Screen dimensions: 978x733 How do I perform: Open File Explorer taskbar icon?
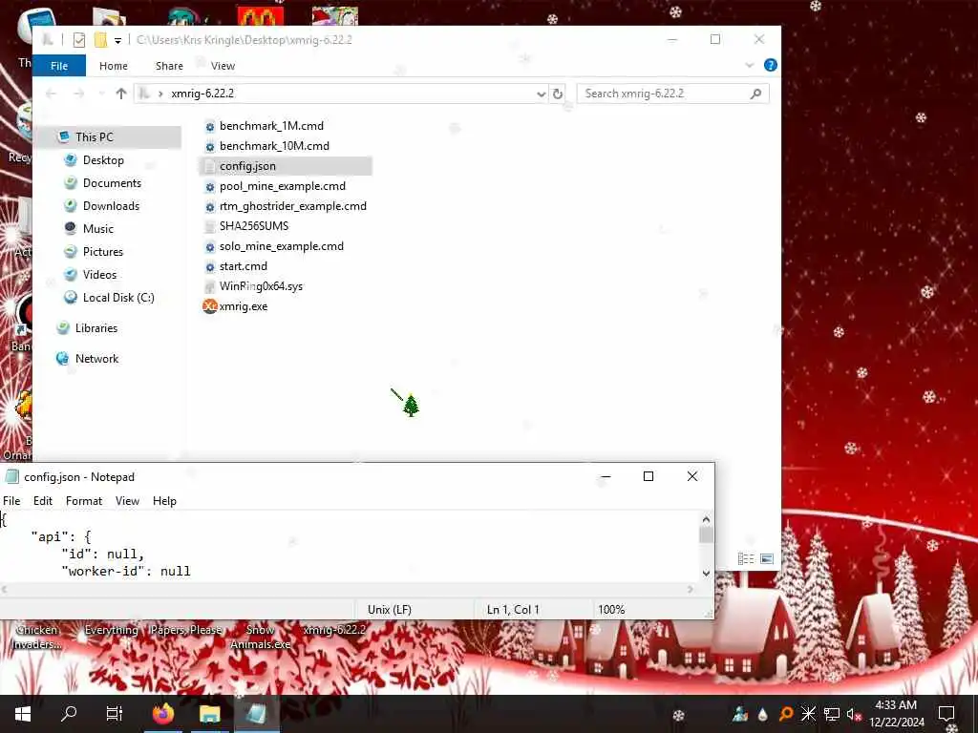point(209,714)
